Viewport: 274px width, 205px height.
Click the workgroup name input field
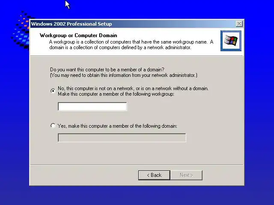click(92, 106)
